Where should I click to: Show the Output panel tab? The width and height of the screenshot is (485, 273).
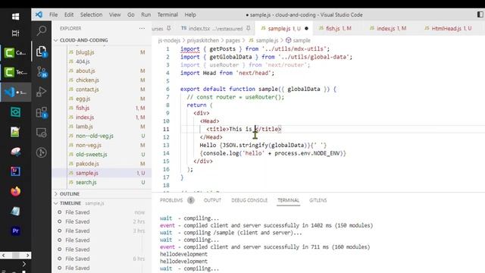212,200
